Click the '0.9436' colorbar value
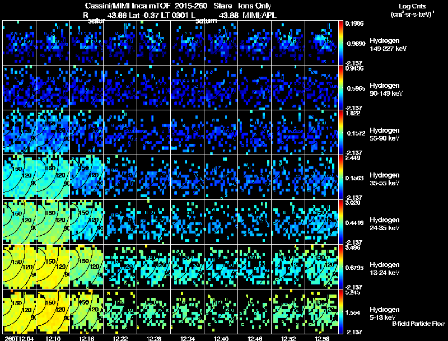Screen dimensions: 448x341 pyautogui.click(x=354, y=68)
